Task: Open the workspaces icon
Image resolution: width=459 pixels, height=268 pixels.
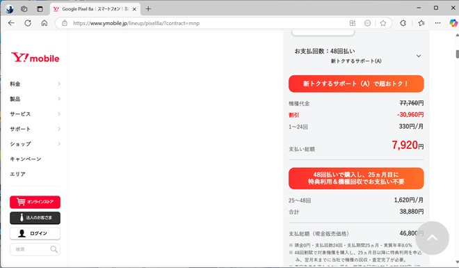Action: [x=24, y=9]
